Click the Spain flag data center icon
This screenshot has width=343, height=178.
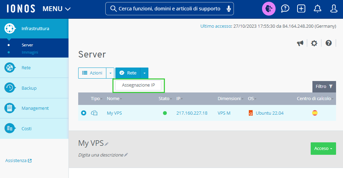pyautogui.click(x=315, y=113)
